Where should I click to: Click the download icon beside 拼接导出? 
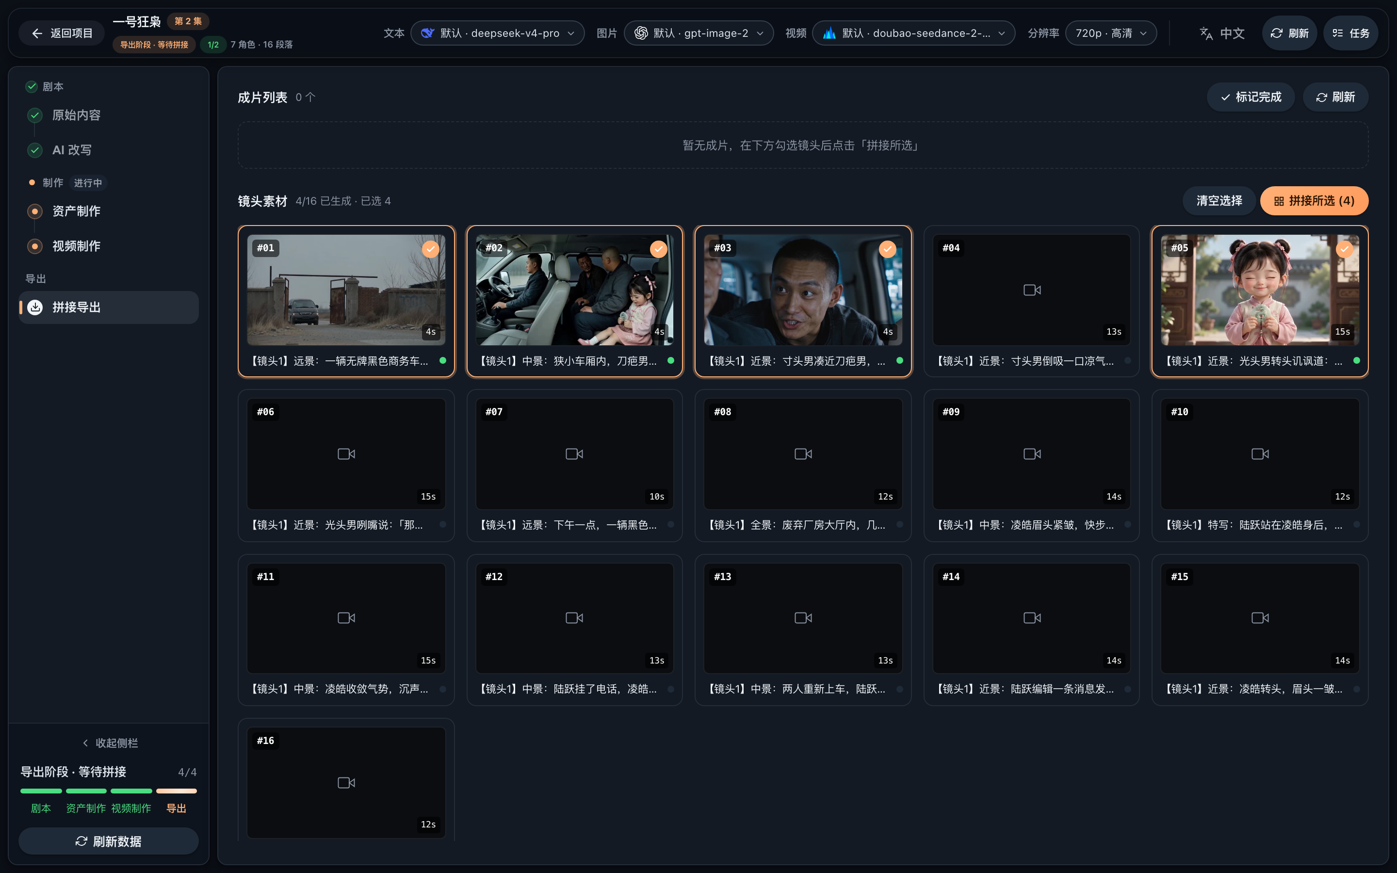pyautogui.click(x=35, y=307)
